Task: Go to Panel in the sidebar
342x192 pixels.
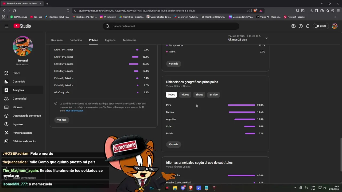Action: tap(22, 73)
